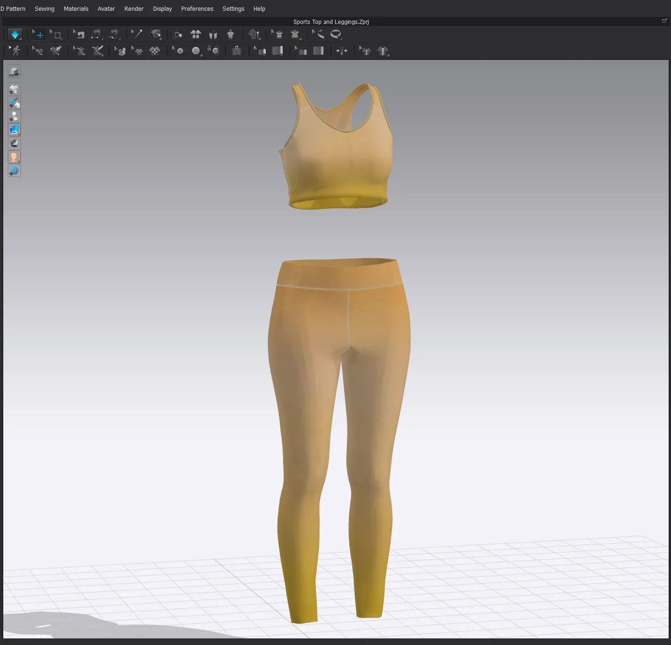Choose the Select Mesh box tool
This screenshot has width=671, height=645.
click(x=56, y=35)
